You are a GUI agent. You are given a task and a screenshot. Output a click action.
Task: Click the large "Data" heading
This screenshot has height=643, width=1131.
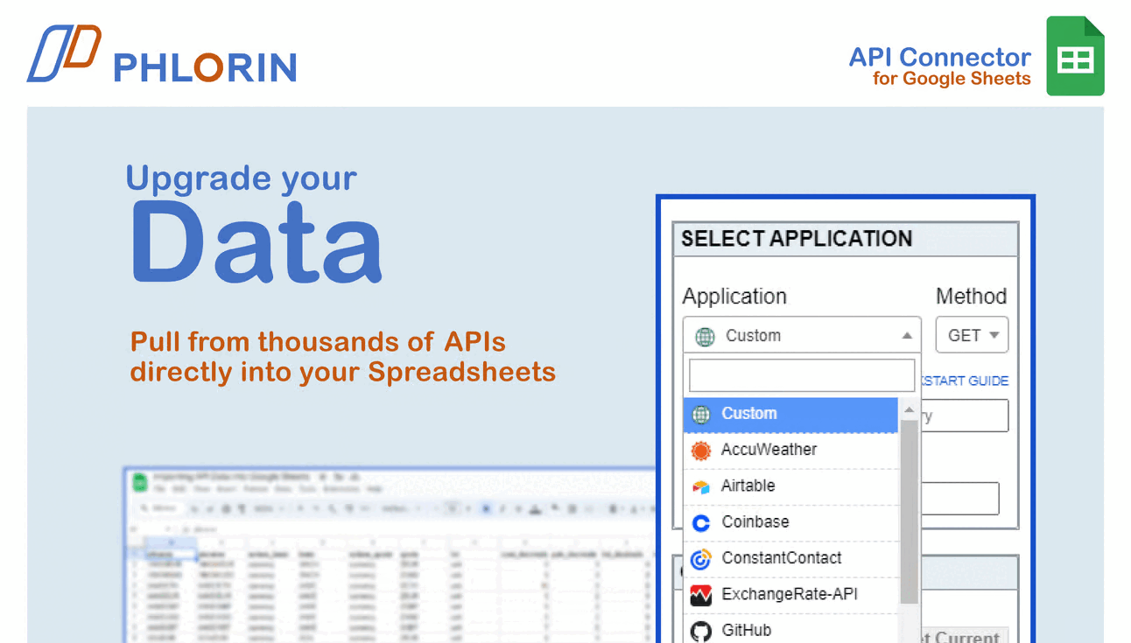click(256, 242)
